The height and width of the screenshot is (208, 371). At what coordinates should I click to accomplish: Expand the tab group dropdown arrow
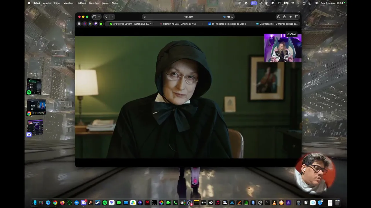click(99, 17)
